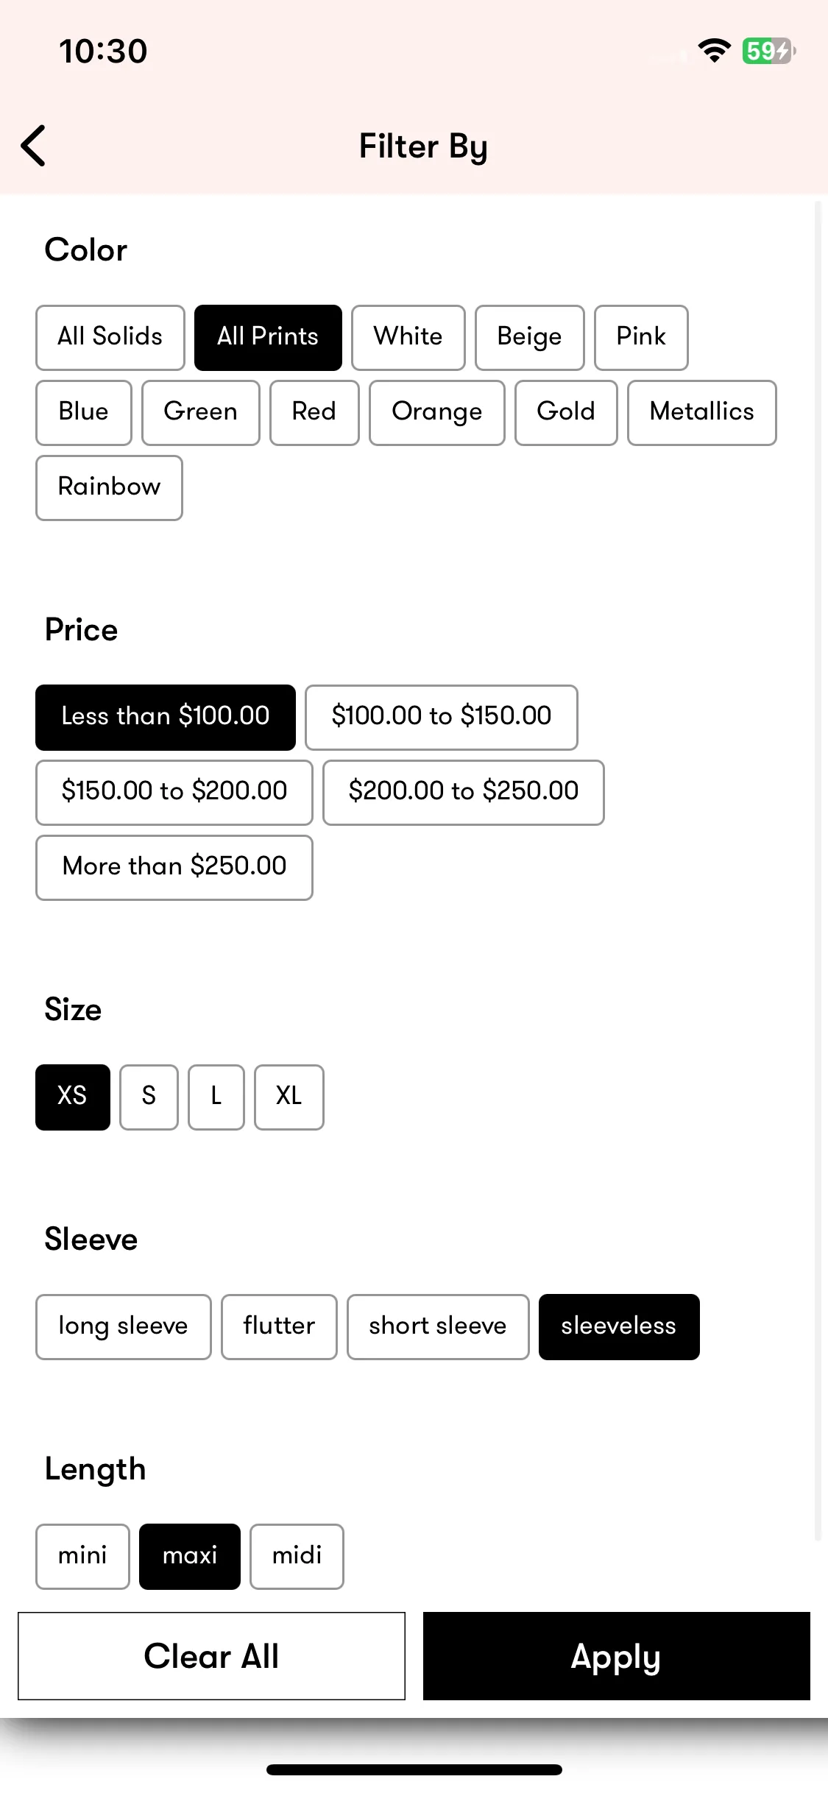This screenshot has width=828, height=1793.
Task: Tap the battery indicator icon
Action: pos(768,51)
